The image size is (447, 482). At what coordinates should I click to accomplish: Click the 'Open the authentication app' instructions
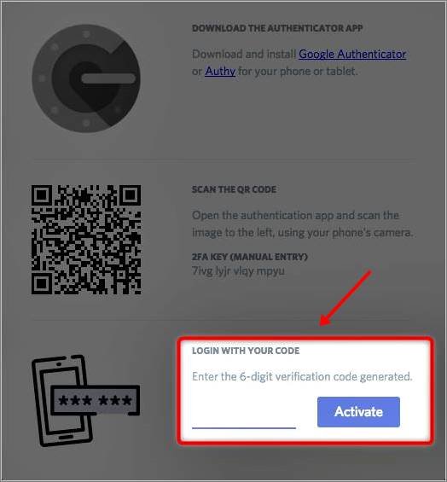[303, 224]
